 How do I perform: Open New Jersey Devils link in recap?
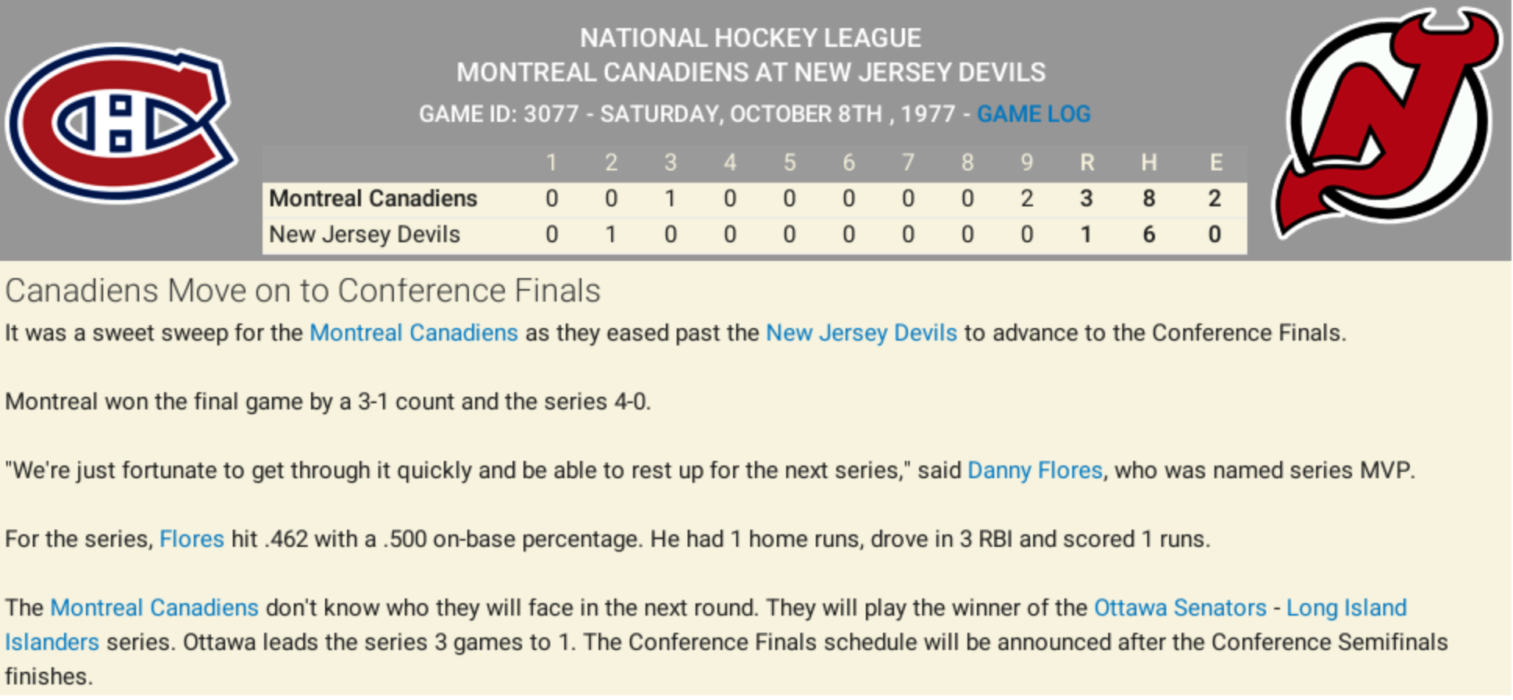coord(861,333)
